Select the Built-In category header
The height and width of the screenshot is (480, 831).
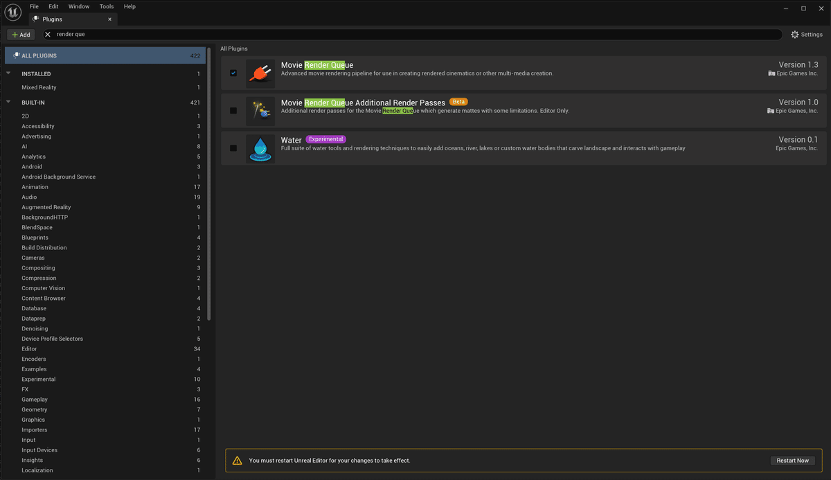coord(105,103)
